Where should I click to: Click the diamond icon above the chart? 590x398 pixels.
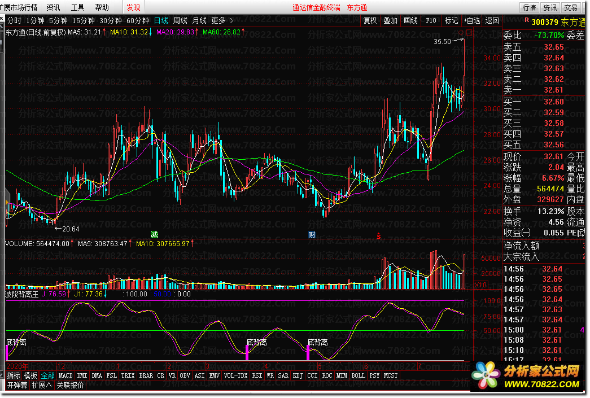coord(461,32)
